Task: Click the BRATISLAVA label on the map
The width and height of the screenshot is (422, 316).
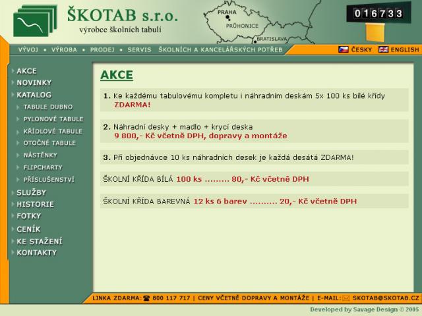Action: [272, 39]
